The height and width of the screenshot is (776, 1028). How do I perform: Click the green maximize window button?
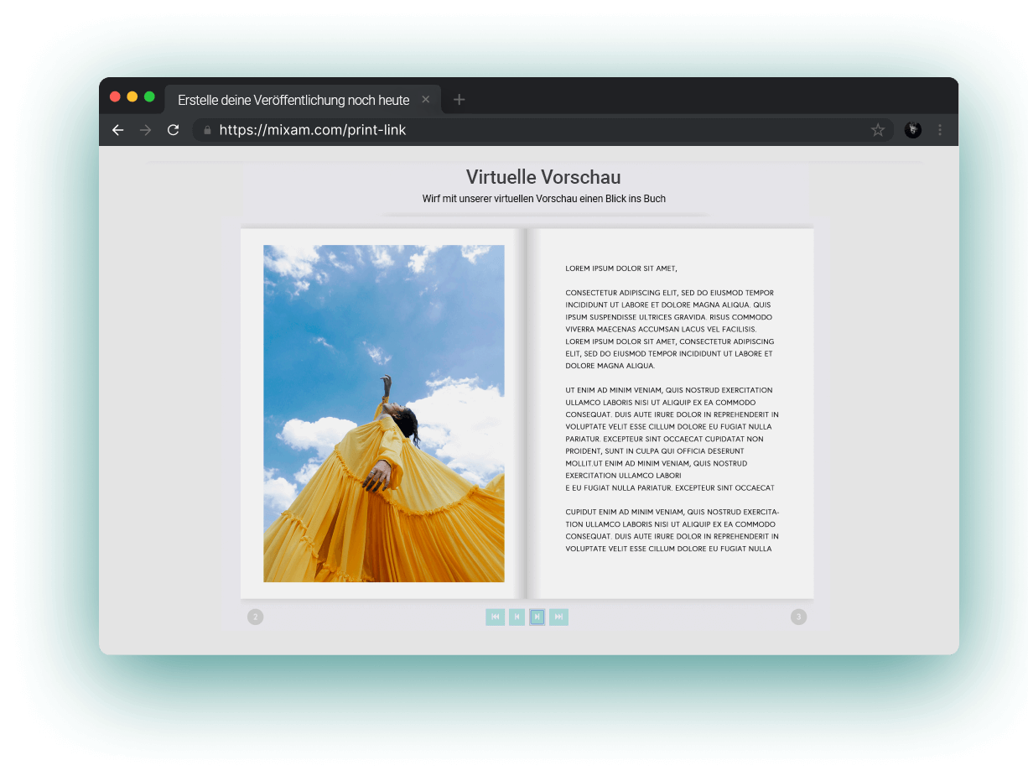tap(149, 96)
